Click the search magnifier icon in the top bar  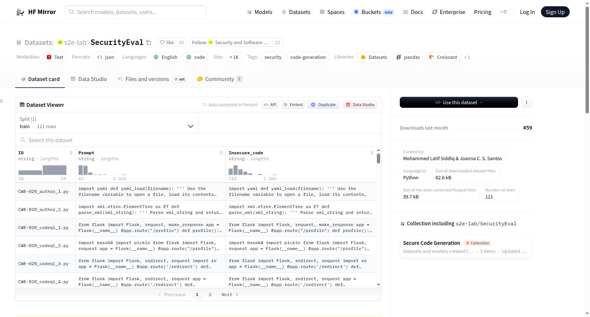coord(72,12)
